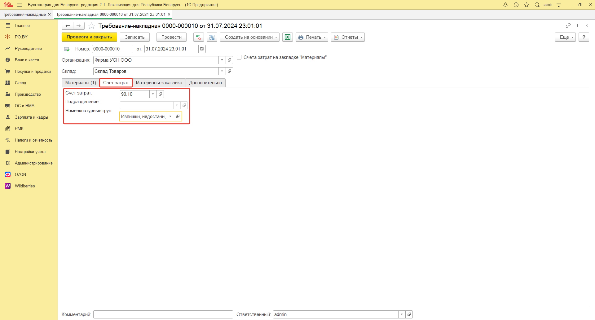Open the 1C main menu hamburger icon
The image size is (595, 320).
pos(20,5)
